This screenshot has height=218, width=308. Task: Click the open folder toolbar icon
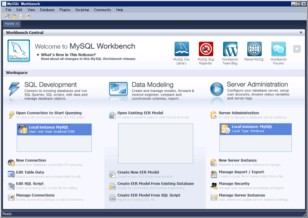tap(14, 16)
